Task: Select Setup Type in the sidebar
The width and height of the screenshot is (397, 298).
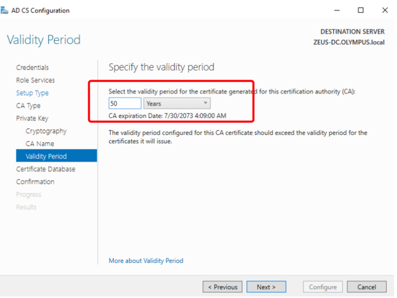Action: pyautogui.click(x=32, y=93)
